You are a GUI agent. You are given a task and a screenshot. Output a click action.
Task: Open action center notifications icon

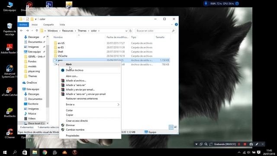coord(259,152)
